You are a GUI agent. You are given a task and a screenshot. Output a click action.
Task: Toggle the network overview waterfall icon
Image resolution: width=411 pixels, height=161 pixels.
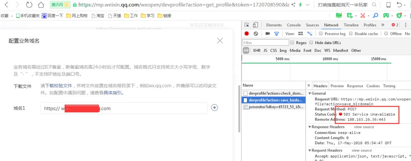[x=310, y=33]
